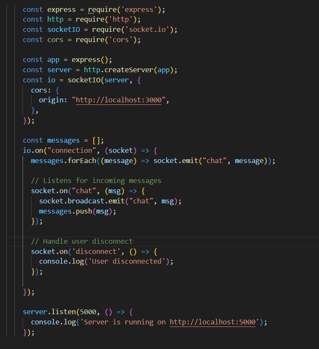
Task: Click the app variable name in 'const app'
Action: tap(53, 60)
